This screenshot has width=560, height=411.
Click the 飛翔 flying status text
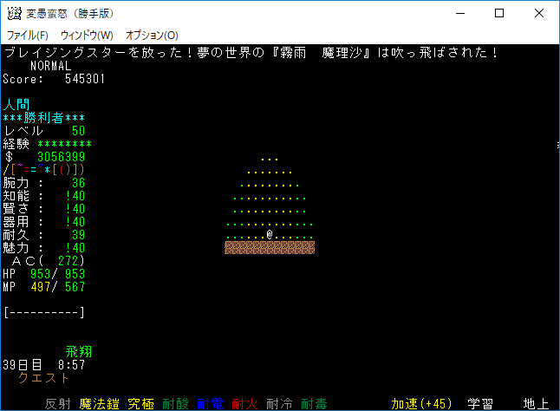(x=79, y=352)
